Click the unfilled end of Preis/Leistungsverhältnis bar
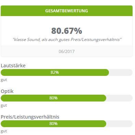The width and height of the screenshot is (135, 135). tap(120, 124)
